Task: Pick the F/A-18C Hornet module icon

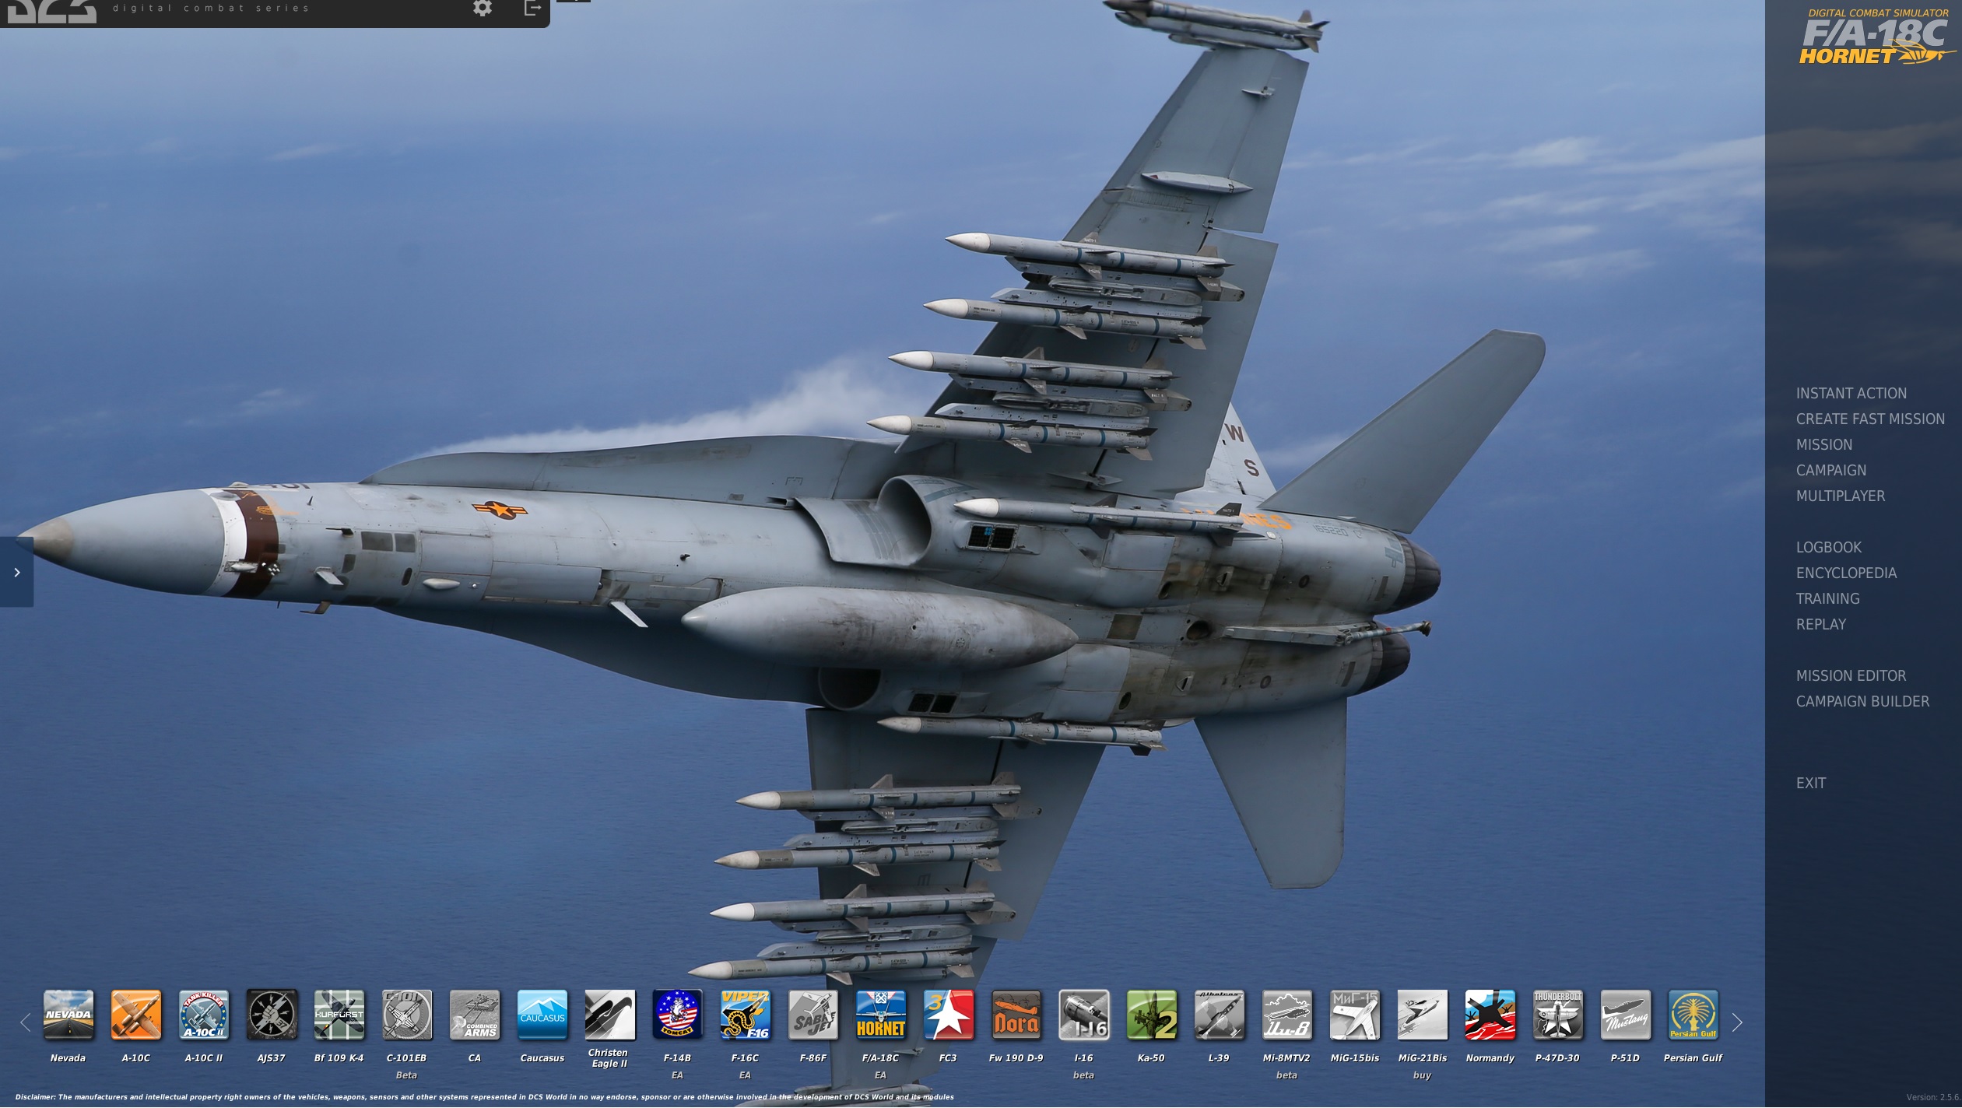Action: click(x=880, y=1015)
